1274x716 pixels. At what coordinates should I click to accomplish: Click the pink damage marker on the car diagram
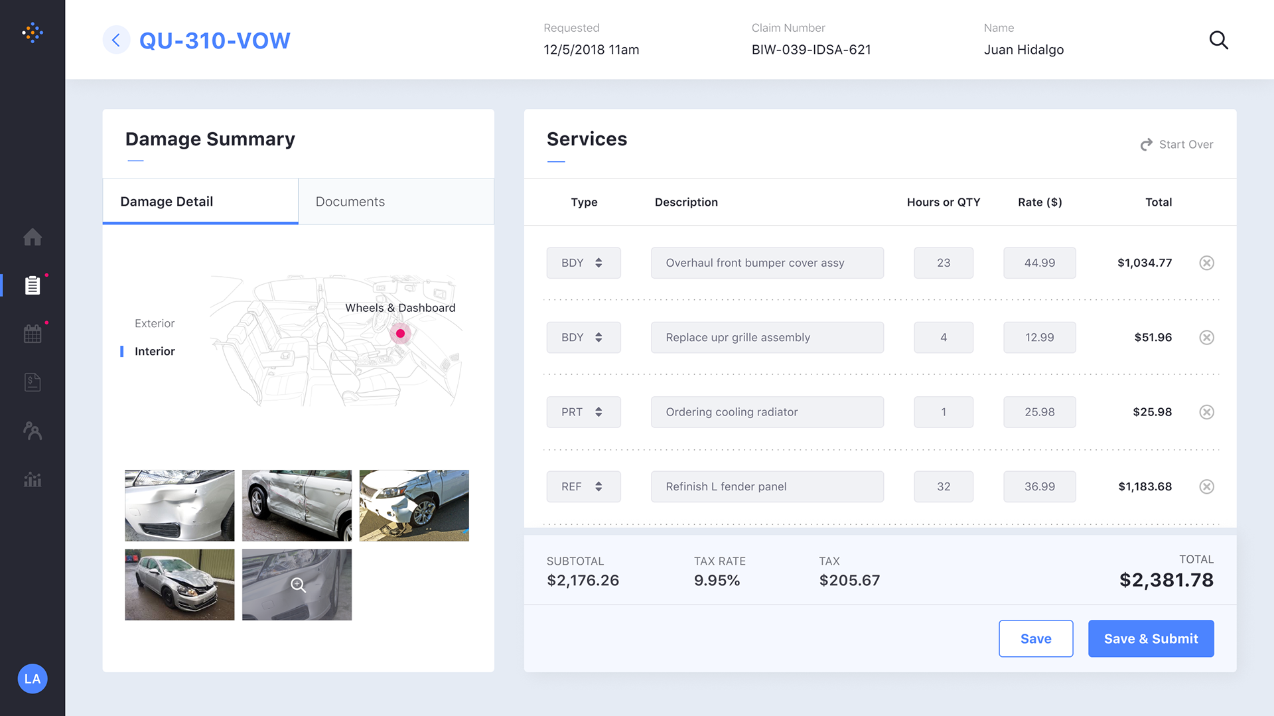pyautogui.click(x=400, y=333)
